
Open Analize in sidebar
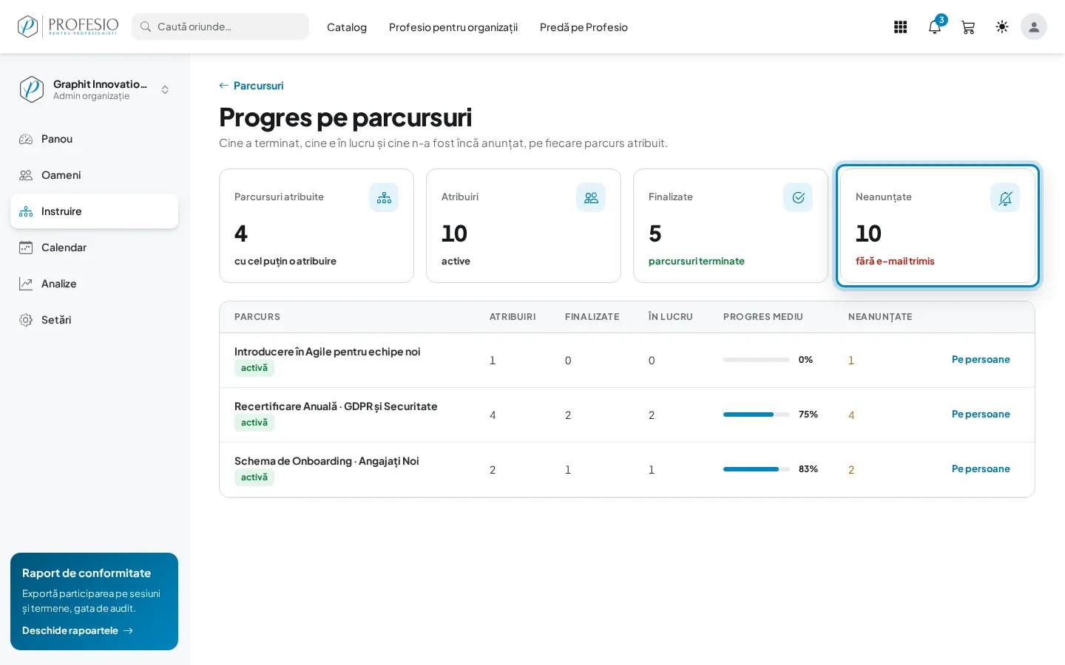[95, 284]
